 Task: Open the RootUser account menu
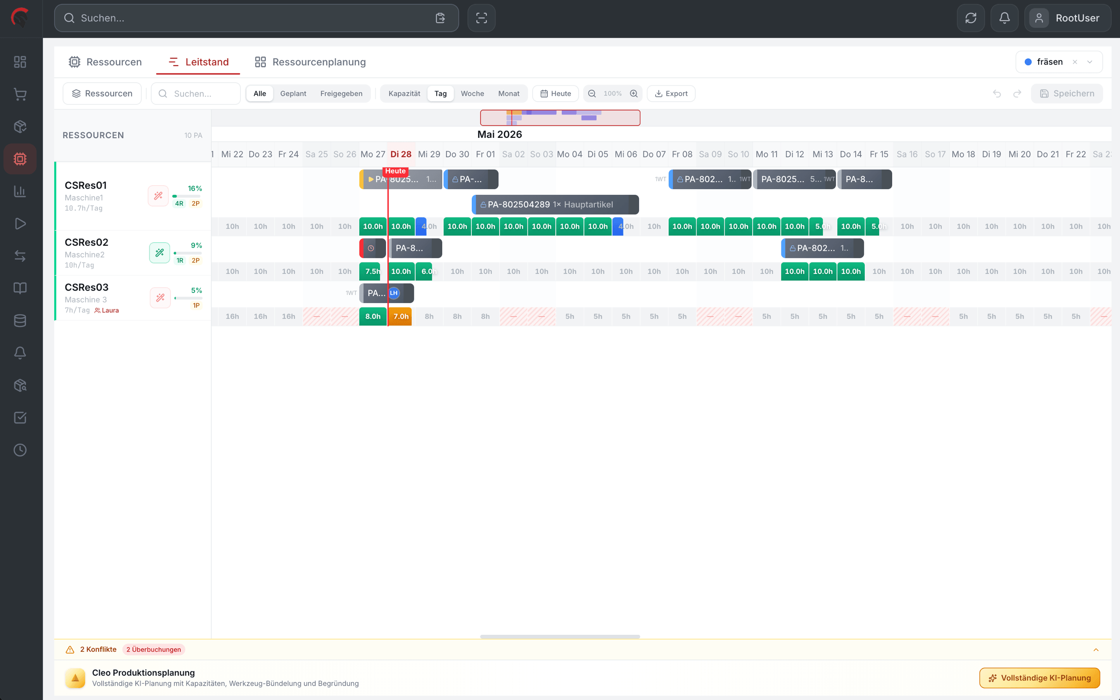pyautogui.click(x=1068, y=18)
